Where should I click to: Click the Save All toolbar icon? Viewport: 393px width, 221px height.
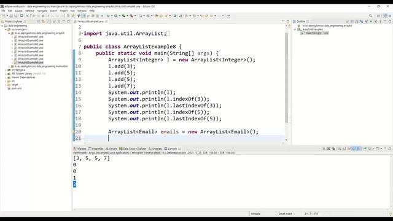coord(16,16)
